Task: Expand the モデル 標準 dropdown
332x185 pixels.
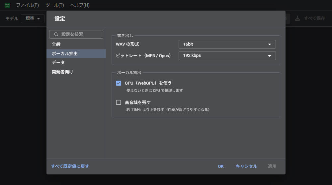Action: click(33, 18)
